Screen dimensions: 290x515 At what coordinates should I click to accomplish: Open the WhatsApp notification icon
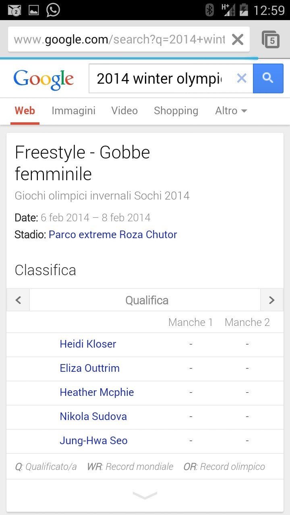point(53,10)
